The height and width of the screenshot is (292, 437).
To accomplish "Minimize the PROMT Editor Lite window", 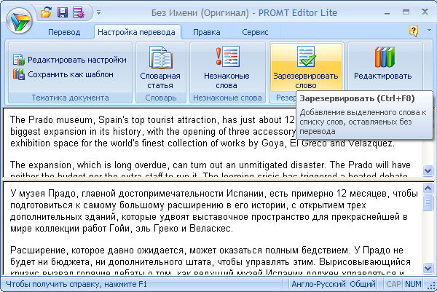I will point(387,12).
